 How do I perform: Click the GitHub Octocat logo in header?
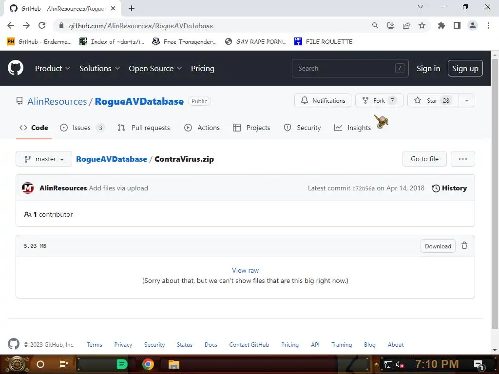16,68
